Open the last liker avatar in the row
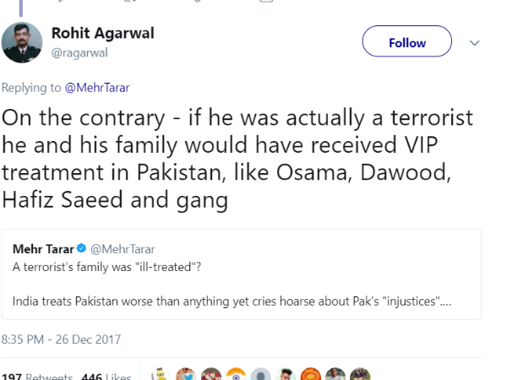Screen dimensions: 507x380 (361, 374)
